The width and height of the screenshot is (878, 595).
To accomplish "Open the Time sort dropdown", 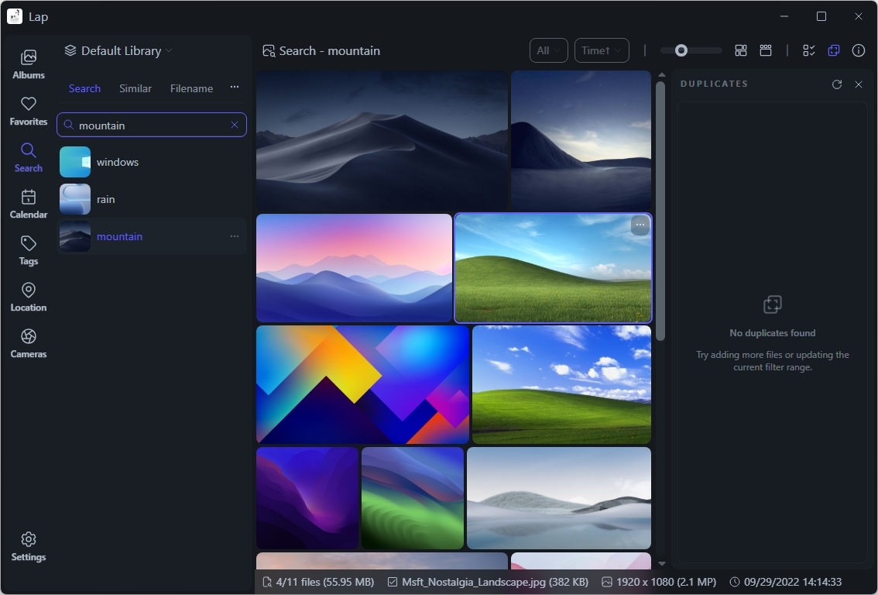I will 602,50.
